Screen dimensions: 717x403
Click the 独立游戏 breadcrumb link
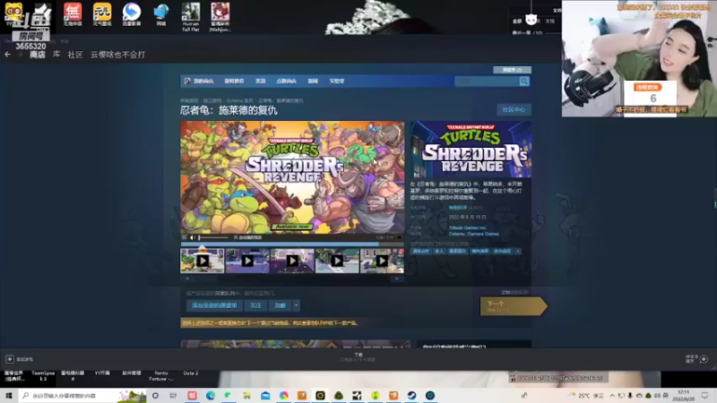(212, 100)
